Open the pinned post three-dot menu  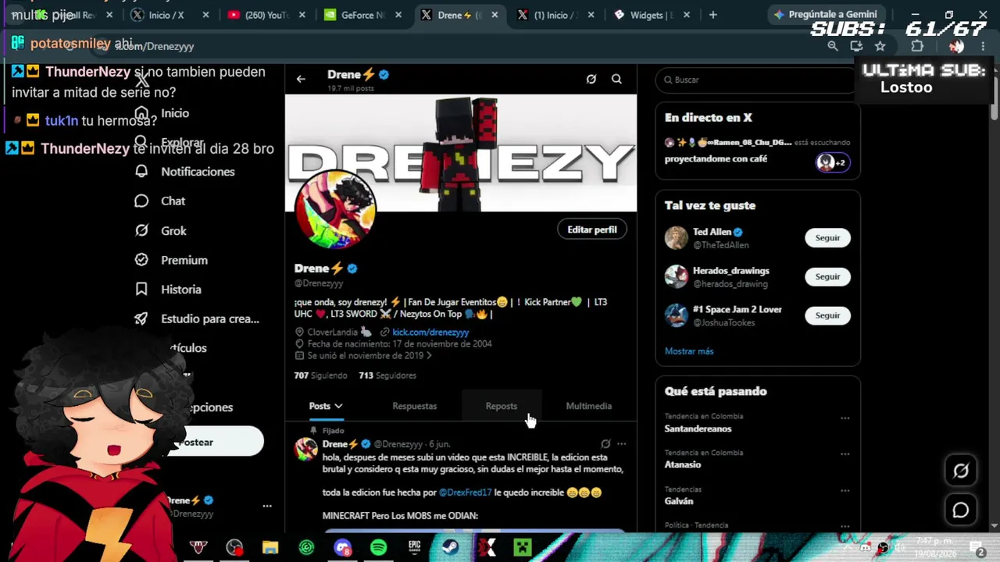pos(622,444)
